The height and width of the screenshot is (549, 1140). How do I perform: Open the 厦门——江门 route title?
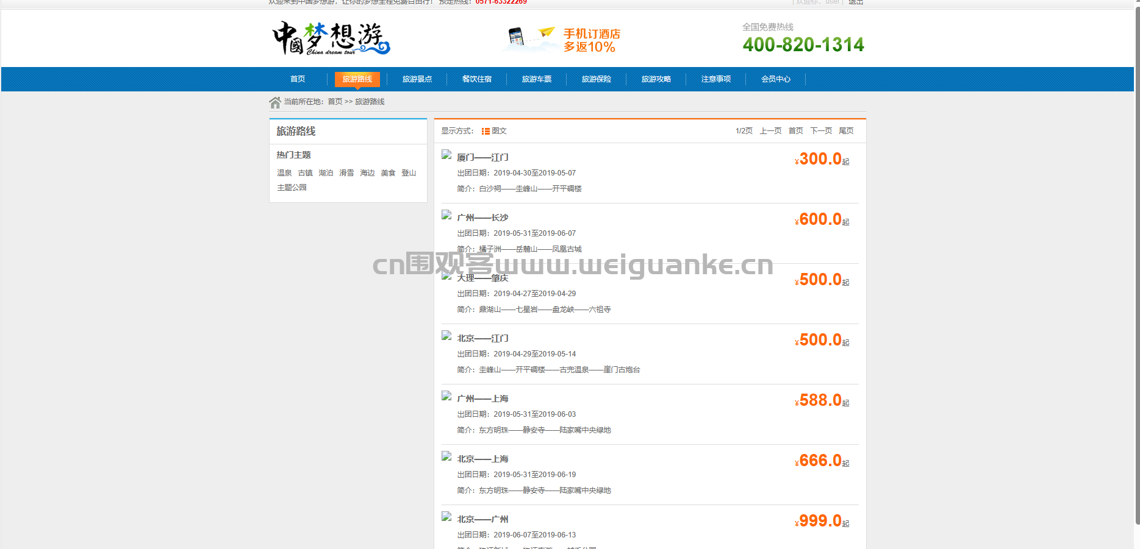482,157
